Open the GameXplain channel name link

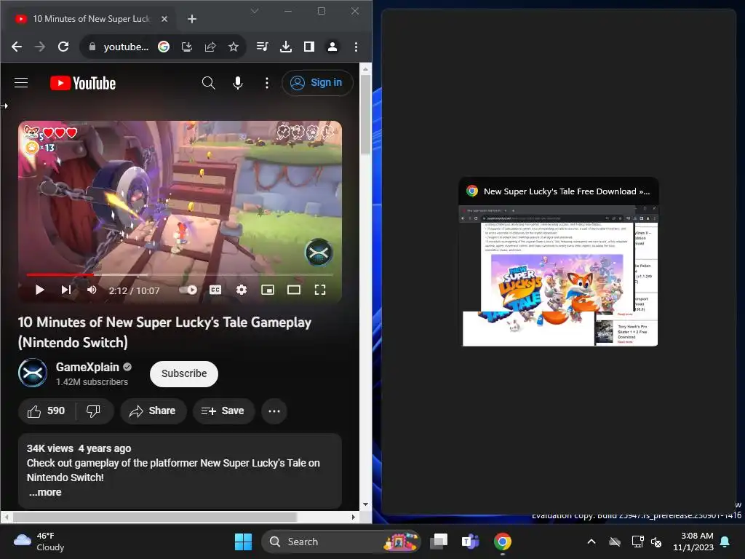(x=87, y=367)
